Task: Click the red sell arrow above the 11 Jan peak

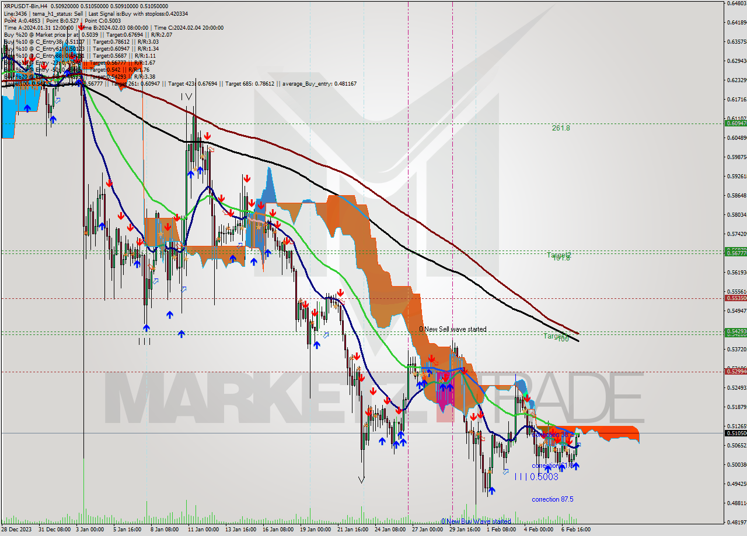Action: pos(208,136)
